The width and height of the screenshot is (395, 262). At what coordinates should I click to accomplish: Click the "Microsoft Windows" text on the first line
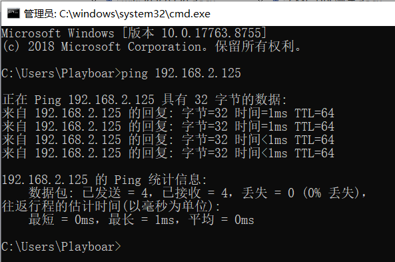[x=58, y=33]
